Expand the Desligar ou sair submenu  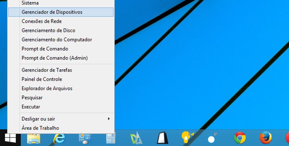61,119
